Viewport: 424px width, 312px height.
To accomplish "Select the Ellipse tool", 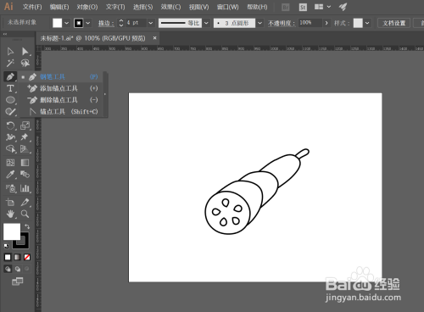I will click(x=10, y=100).
